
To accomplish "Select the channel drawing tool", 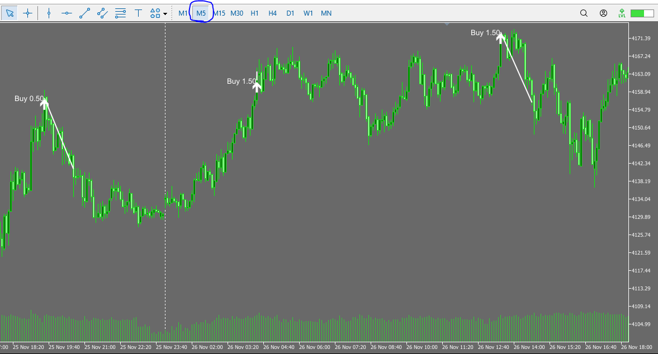I will 102,13.
